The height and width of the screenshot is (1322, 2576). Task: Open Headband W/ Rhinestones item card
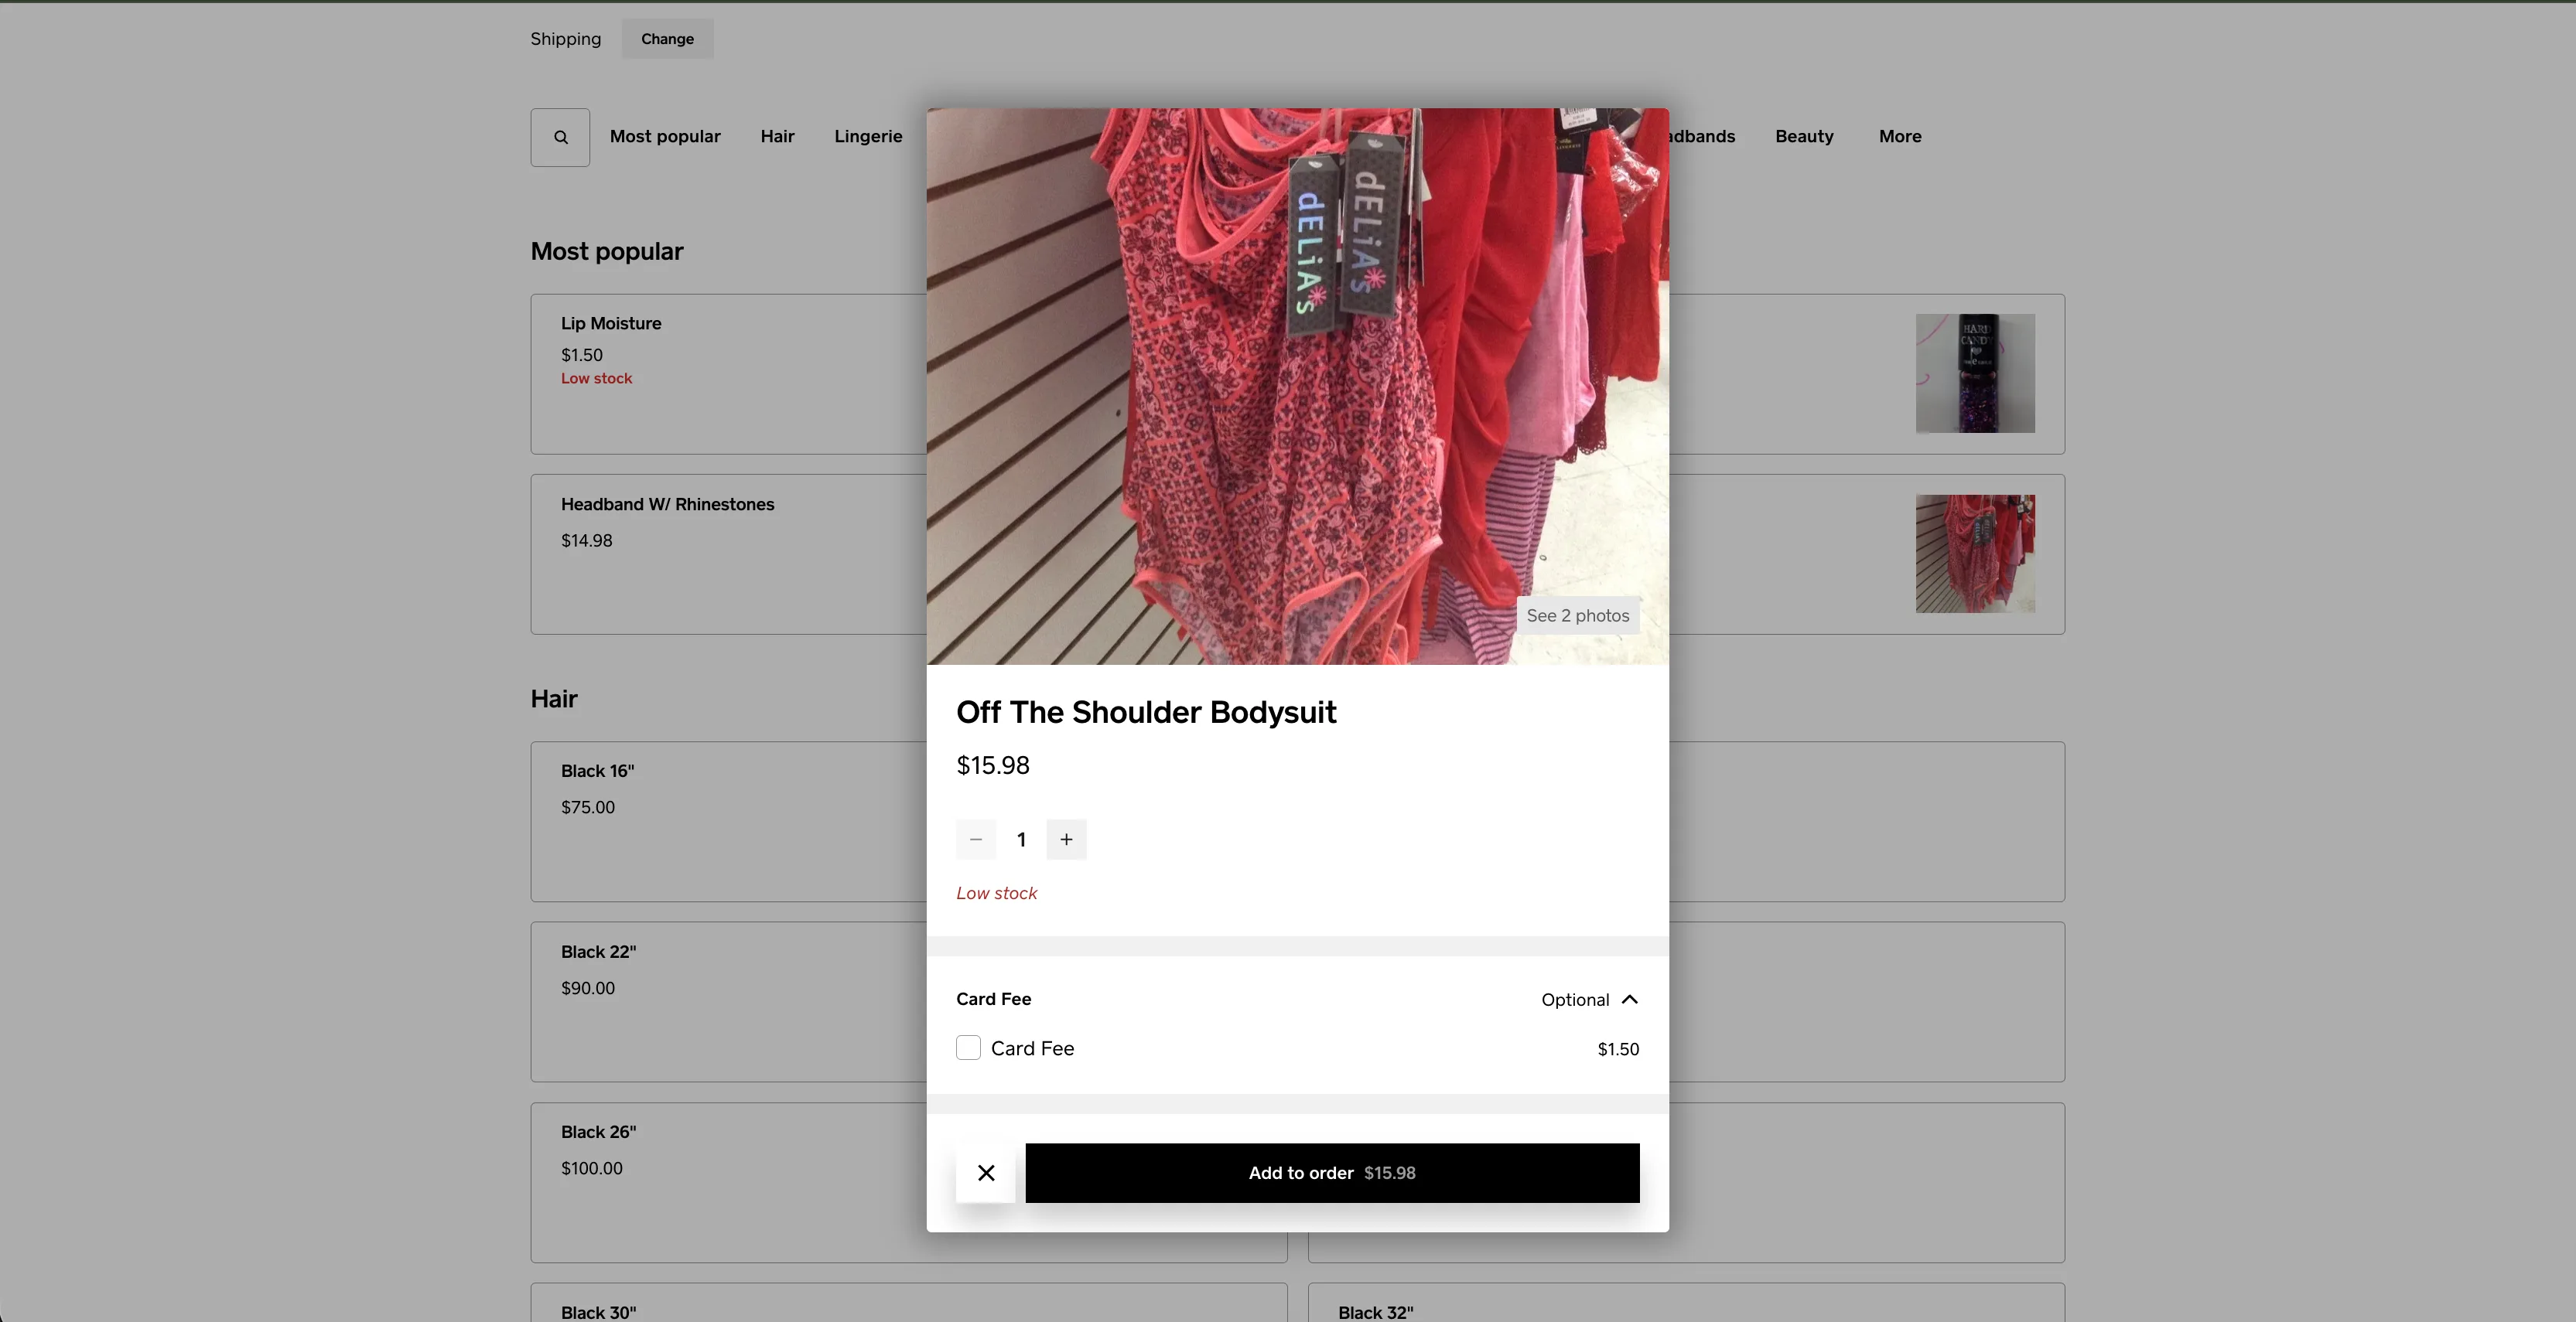tap(729, 554)
